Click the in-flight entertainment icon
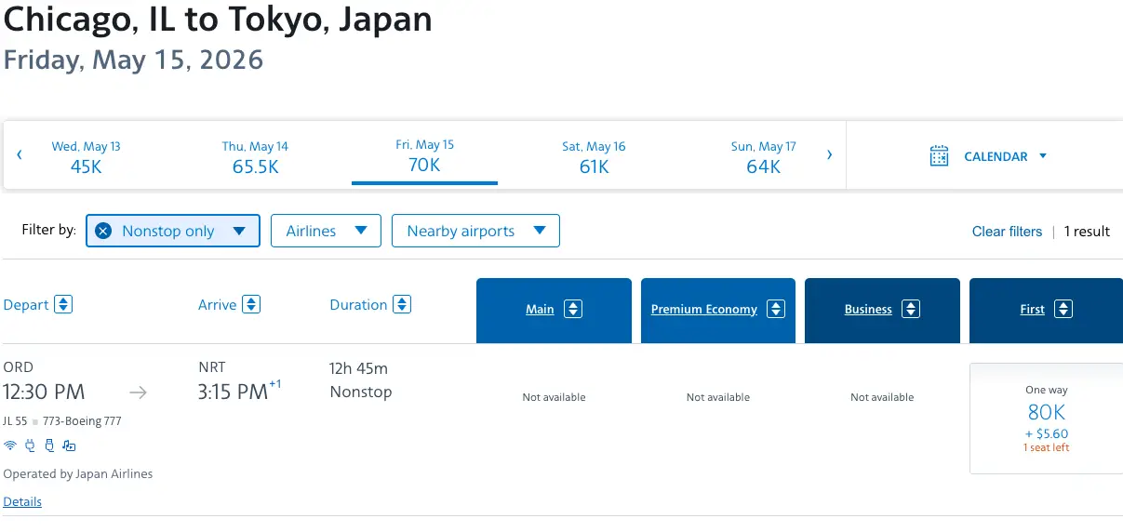The image size is (1123, 532). 69,446
